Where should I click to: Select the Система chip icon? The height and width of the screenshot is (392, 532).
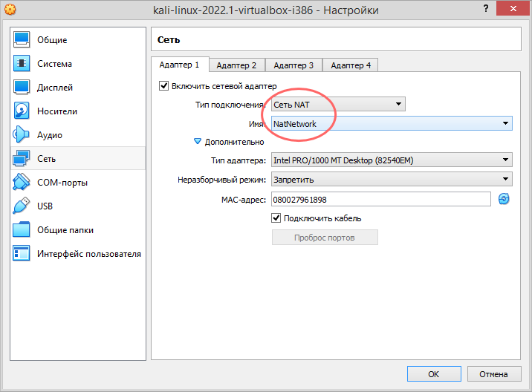[x=22, y=63]
